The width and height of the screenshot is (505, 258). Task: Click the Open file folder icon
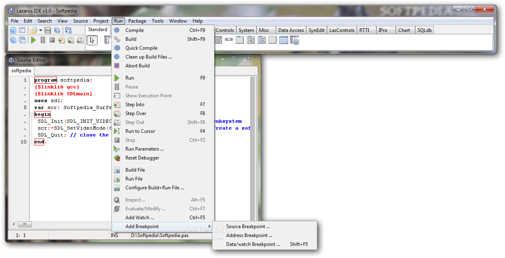tap(34, 30)
